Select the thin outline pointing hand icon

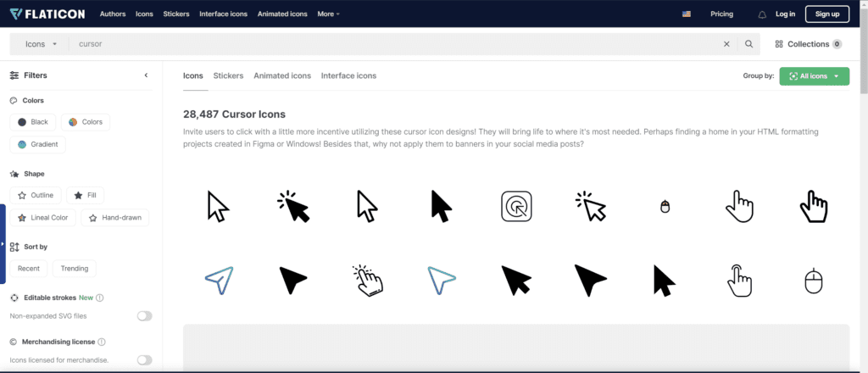click(x=739, y=207)
